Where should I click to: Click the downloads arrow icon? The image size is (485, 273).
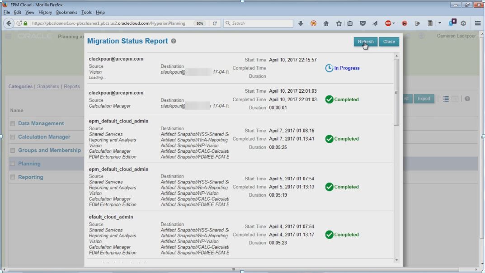coord(301,24)
